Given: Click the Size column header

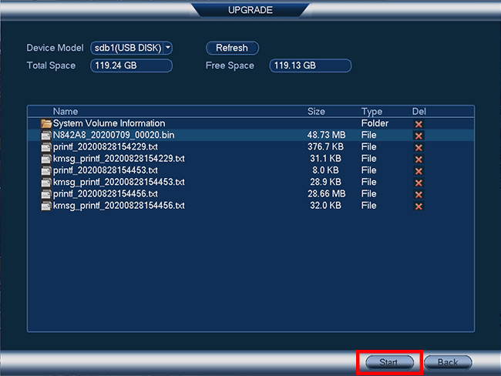Looking at the screenshot, I should (316, 112).
